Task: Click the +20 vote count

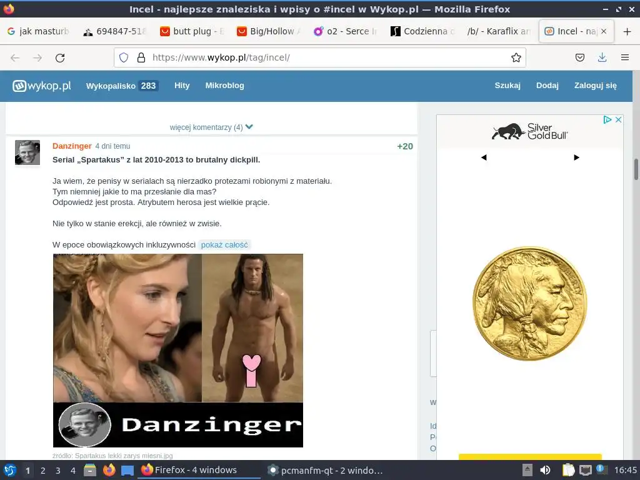Action: point(405,146)
